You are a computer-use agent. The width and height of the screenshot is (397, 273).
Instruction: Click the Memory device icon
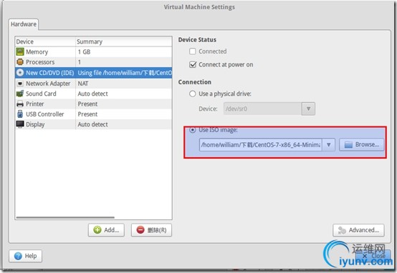[20, 51]
